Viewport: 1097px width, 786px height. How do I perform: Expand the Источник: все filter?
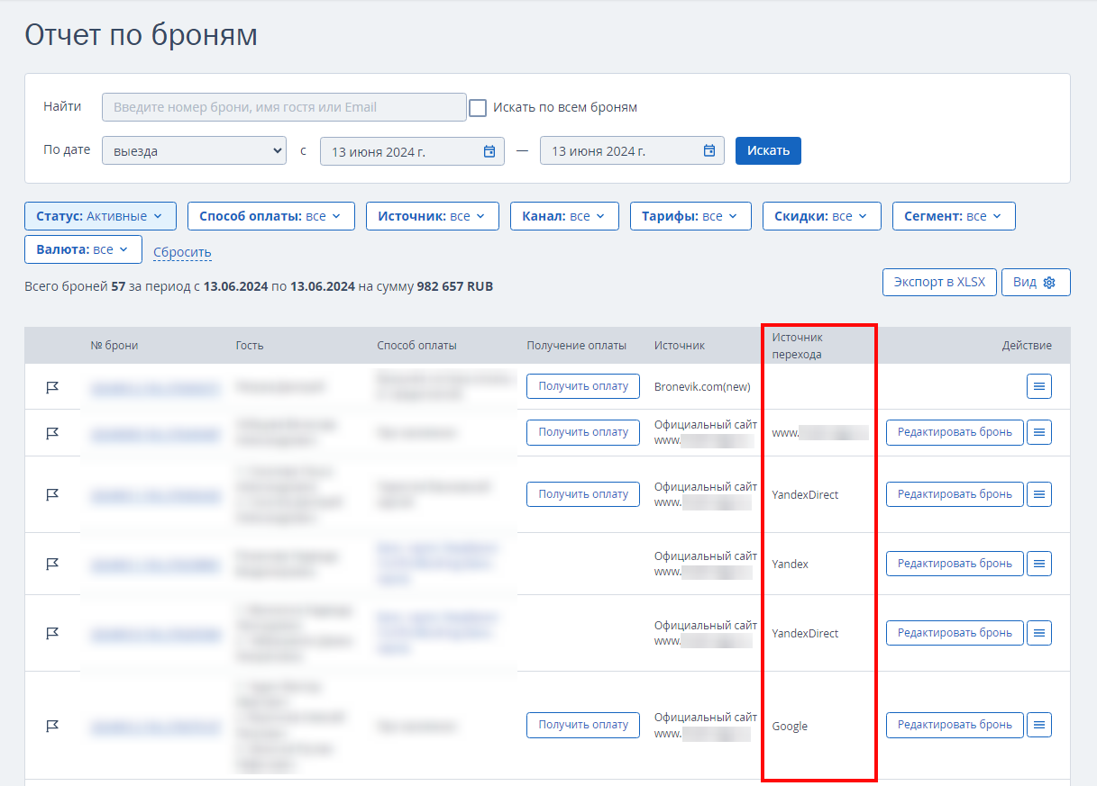pyautogui.click(x=432, y=216)
